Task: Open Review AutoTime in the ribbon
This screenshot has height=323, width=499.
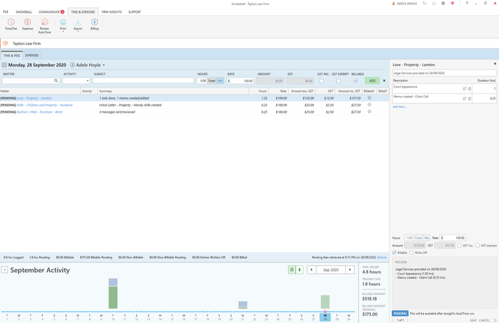Action: tap(45, 22)
